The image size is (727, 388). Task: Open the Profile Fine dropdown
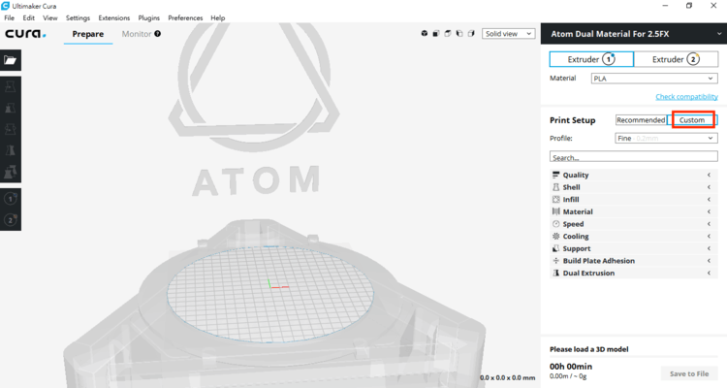click(666, 139)
